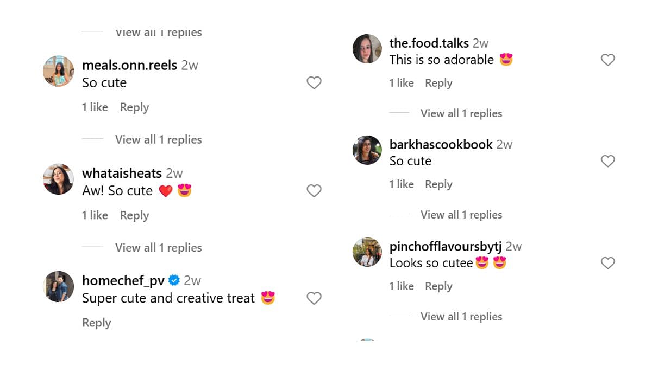Expand replies under whataisheats comment
Screen dimensions: 652x366
[158, 247]
